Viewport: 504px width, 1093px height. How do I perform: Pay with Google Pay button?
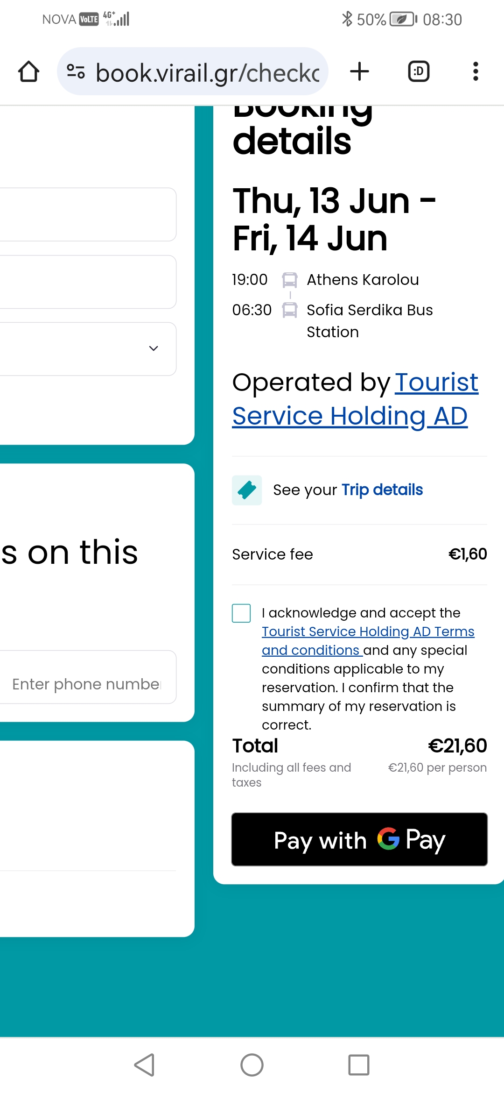tap(359, 839)
